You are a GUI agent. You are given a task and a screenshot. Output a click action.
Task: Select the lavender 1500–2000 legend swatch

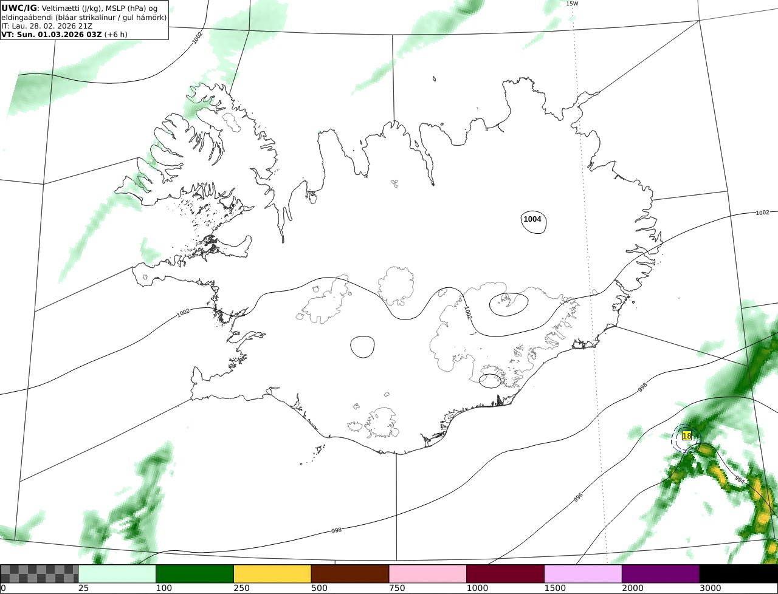(583, 574)
